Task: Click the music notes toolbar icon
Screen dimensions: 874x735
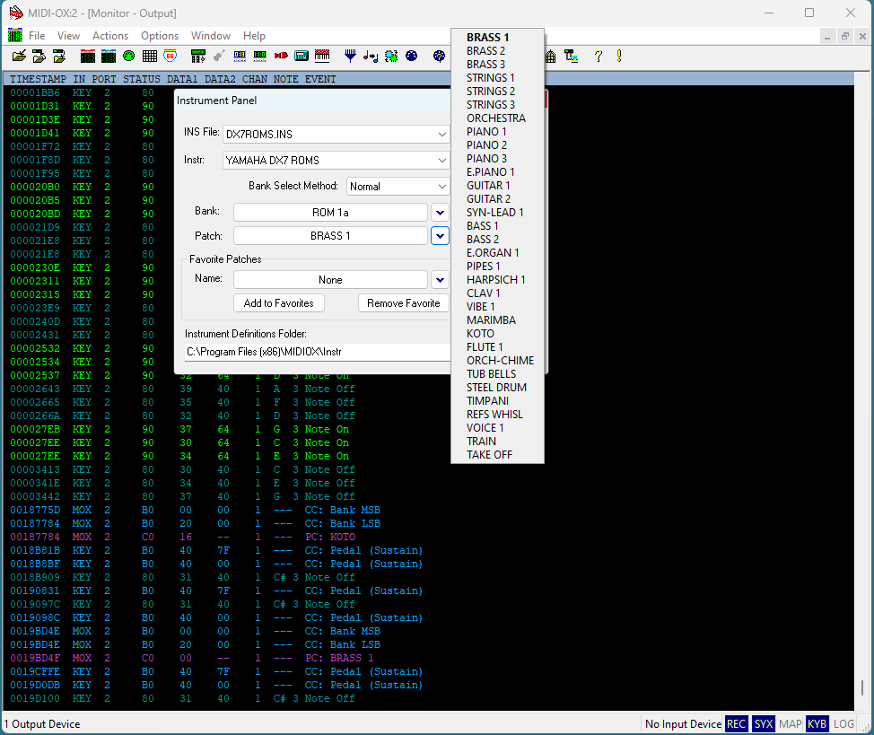Action: pyautogui.click(x=371, y=56)
